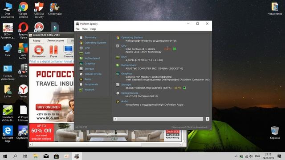The width and height of the screenshot is (285, 160).
Task: Open honestech VHS to DVD desktop icon
Action: pyautogui.click(x=8, y=113)
